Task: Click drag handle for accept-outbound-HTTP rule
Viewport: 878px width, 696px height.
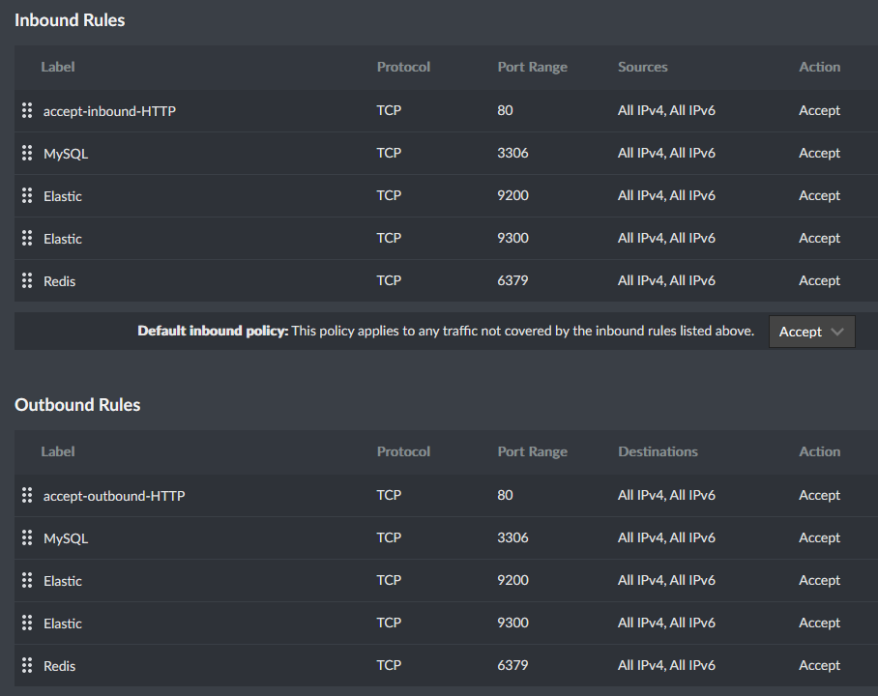Action: [x=27, y=495]
